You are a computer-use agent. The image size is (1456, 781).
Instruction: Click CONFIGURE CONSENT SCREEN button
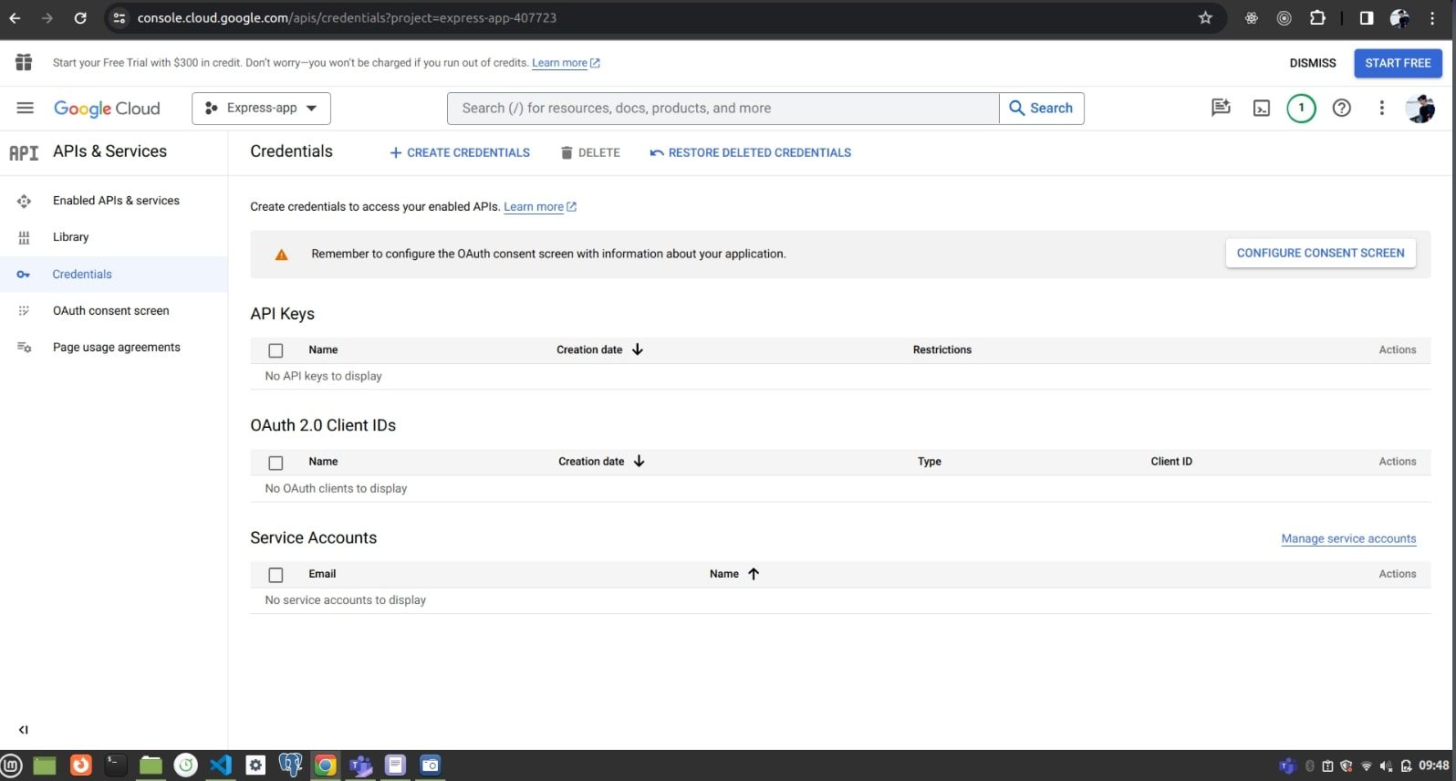pos(1320,253)
